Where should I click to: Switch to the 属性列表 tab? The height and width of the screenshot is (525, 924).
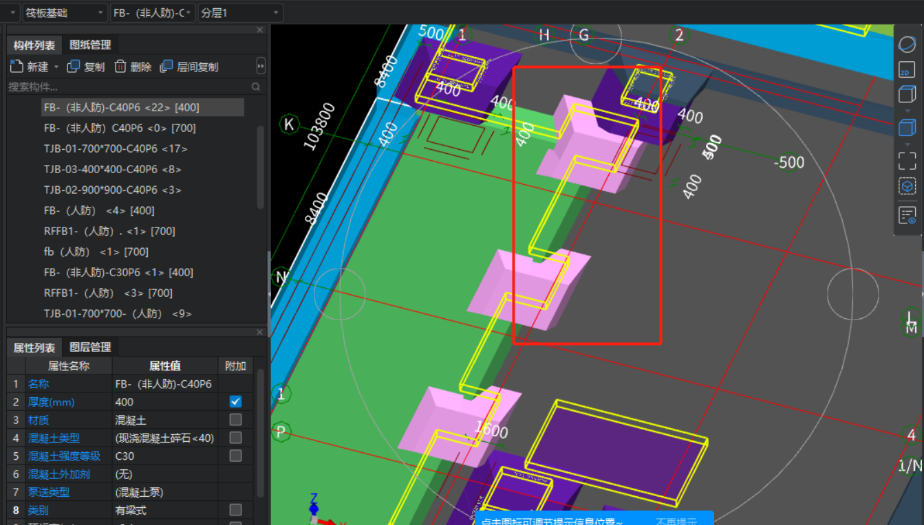[x=34, y=347]
